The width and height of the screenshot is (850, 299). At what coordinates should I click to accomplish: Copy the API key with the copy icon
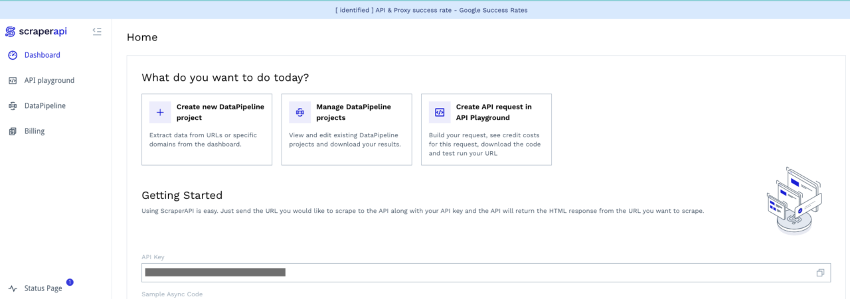coord(820,272)
